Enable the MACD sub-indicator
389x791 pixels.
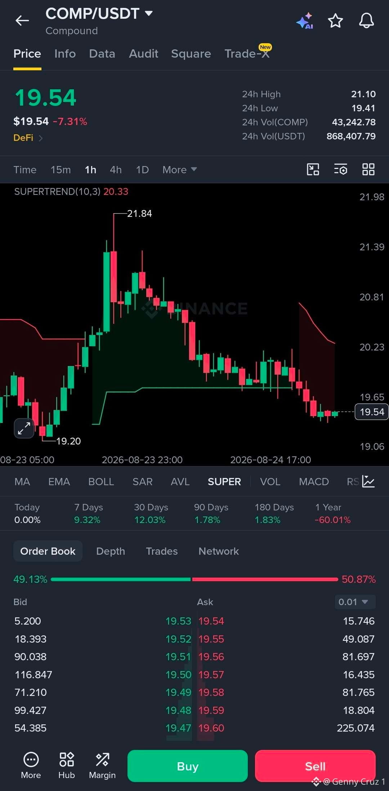coord(314,482)
